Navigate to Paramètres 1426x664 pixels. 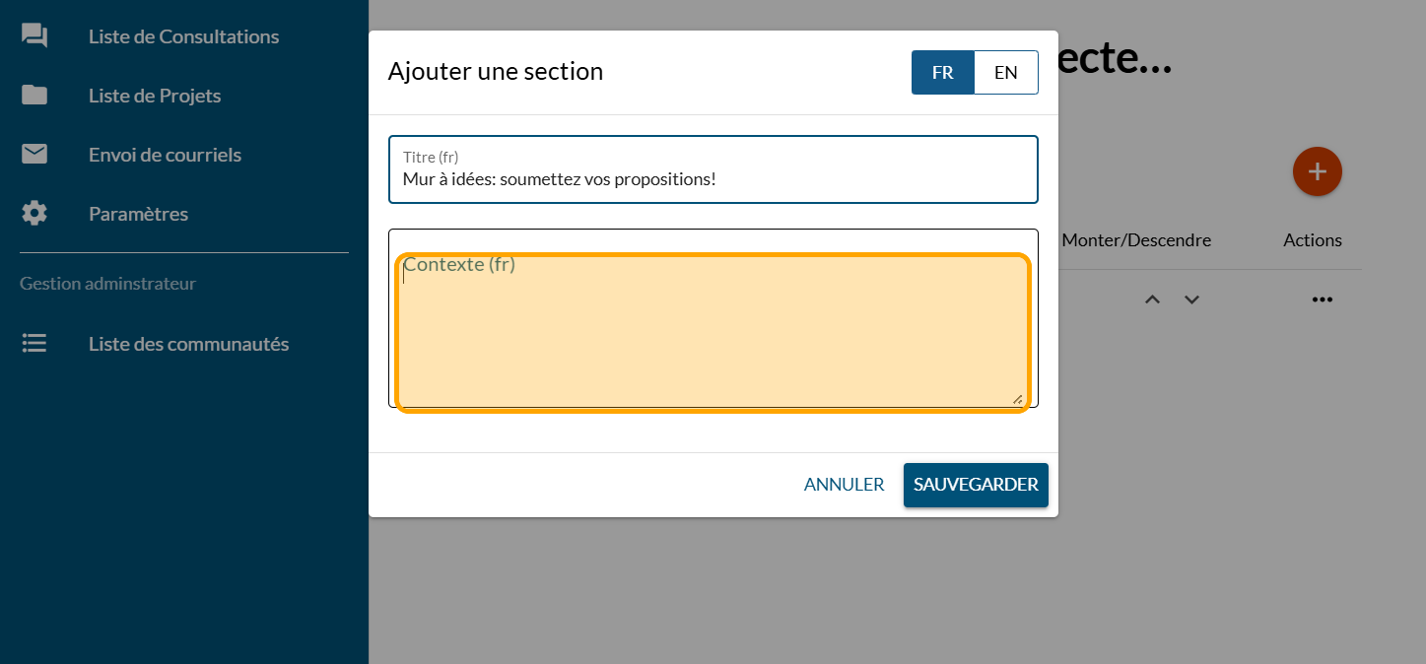coord(138,214)
